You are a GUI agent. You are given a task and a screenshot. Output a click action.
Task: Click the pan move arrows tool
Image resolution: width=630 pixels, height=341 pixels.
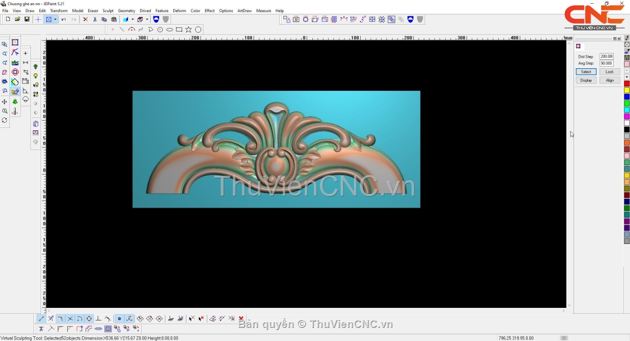tap(5, 102)
